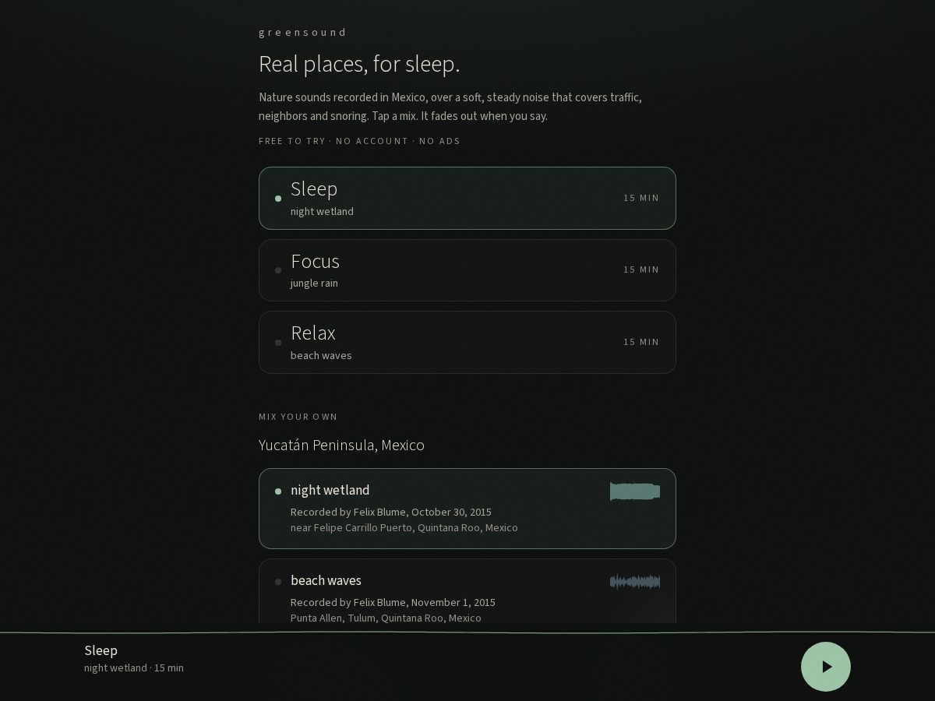Click Recorded by Felix Blume, October 30, 2015
This screenshot has width=935, height=701.
pyautogui.click(x=391, y=512)
